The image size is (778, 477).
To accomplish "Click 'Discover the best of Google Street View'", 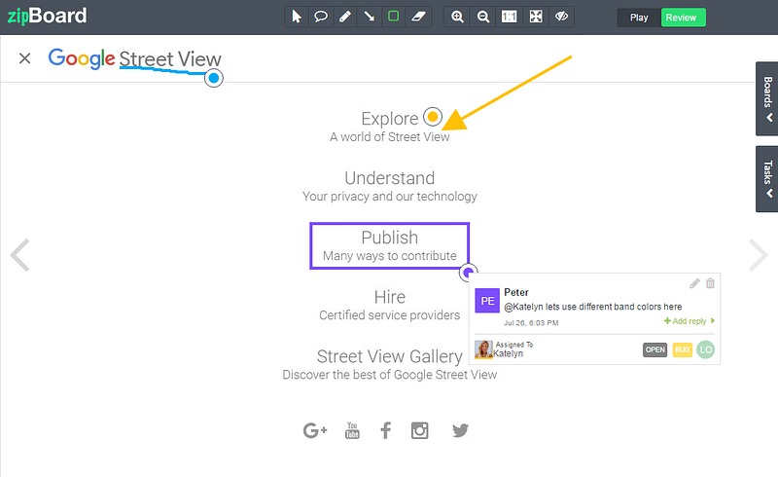I will 390,375.
